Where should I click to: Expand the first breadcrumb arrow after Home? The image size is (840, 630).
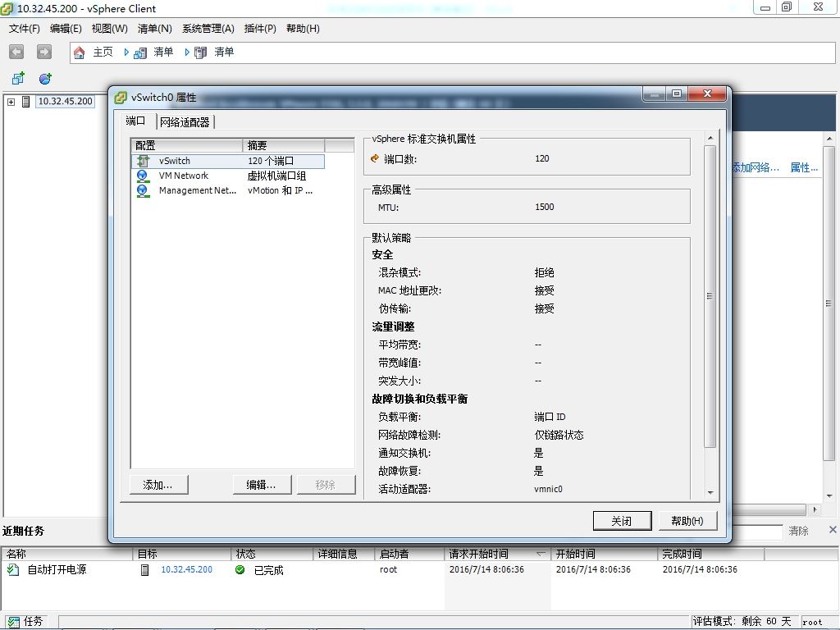[126, 52]
